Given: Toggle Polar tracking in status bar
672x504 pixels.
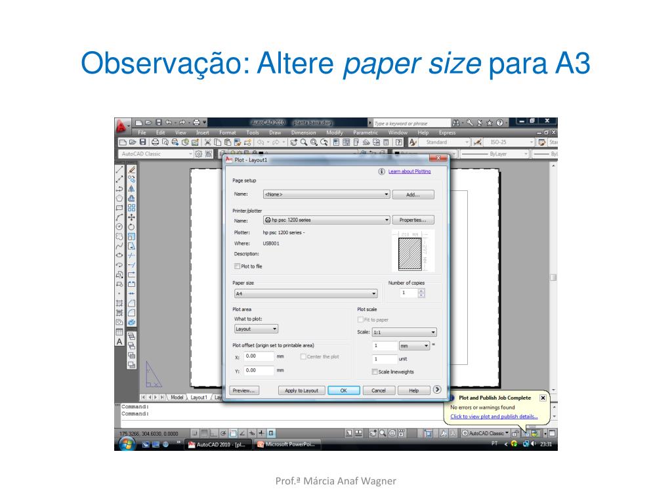Looking at the screenshot, I should (223, 433).
